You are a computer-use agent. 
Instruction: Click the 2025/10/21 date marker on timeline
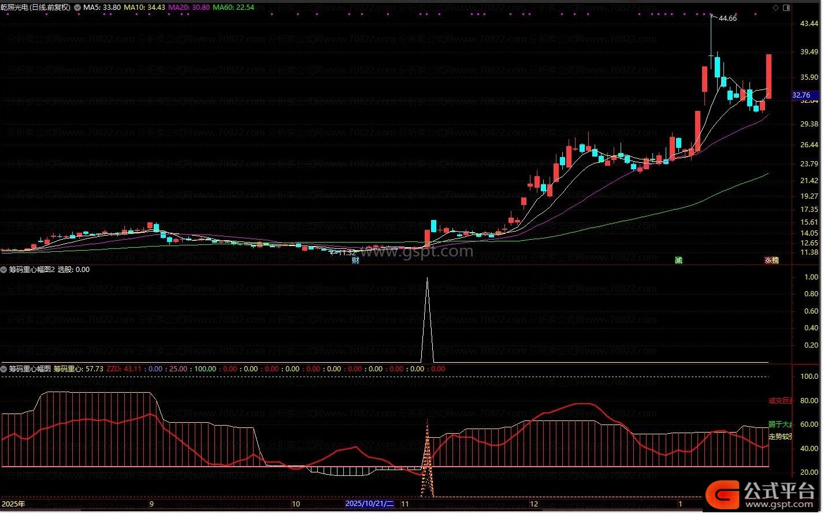click(370, 504)
